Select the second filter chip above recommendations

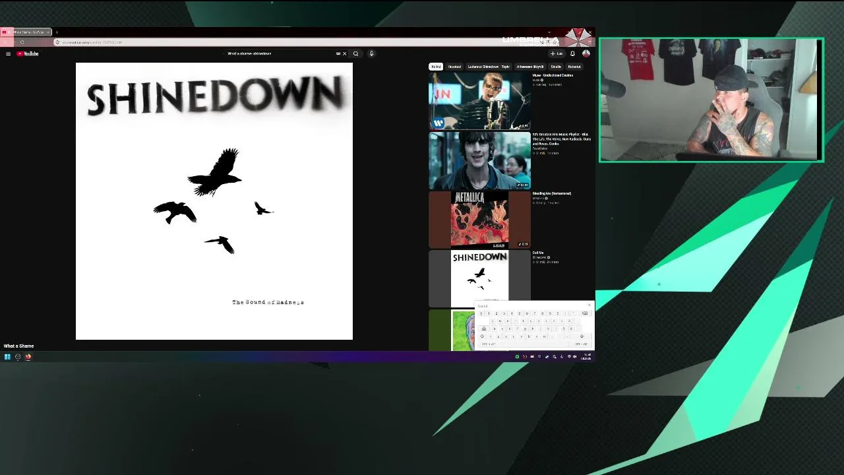pos(454,67)
